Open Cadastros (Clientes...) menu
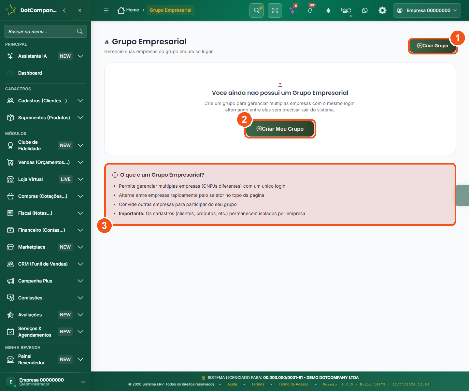The width and height of the screenshot is (469, 391). [x=45, y=101]
